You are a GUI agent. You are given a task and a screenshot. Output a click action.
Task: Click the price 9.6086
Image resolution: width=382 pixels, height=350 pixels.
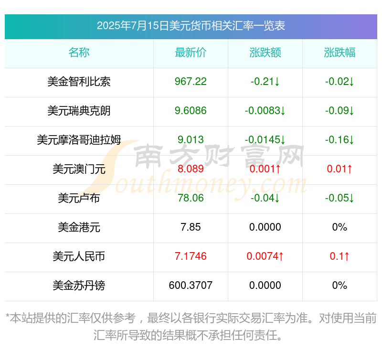point(191,111)
